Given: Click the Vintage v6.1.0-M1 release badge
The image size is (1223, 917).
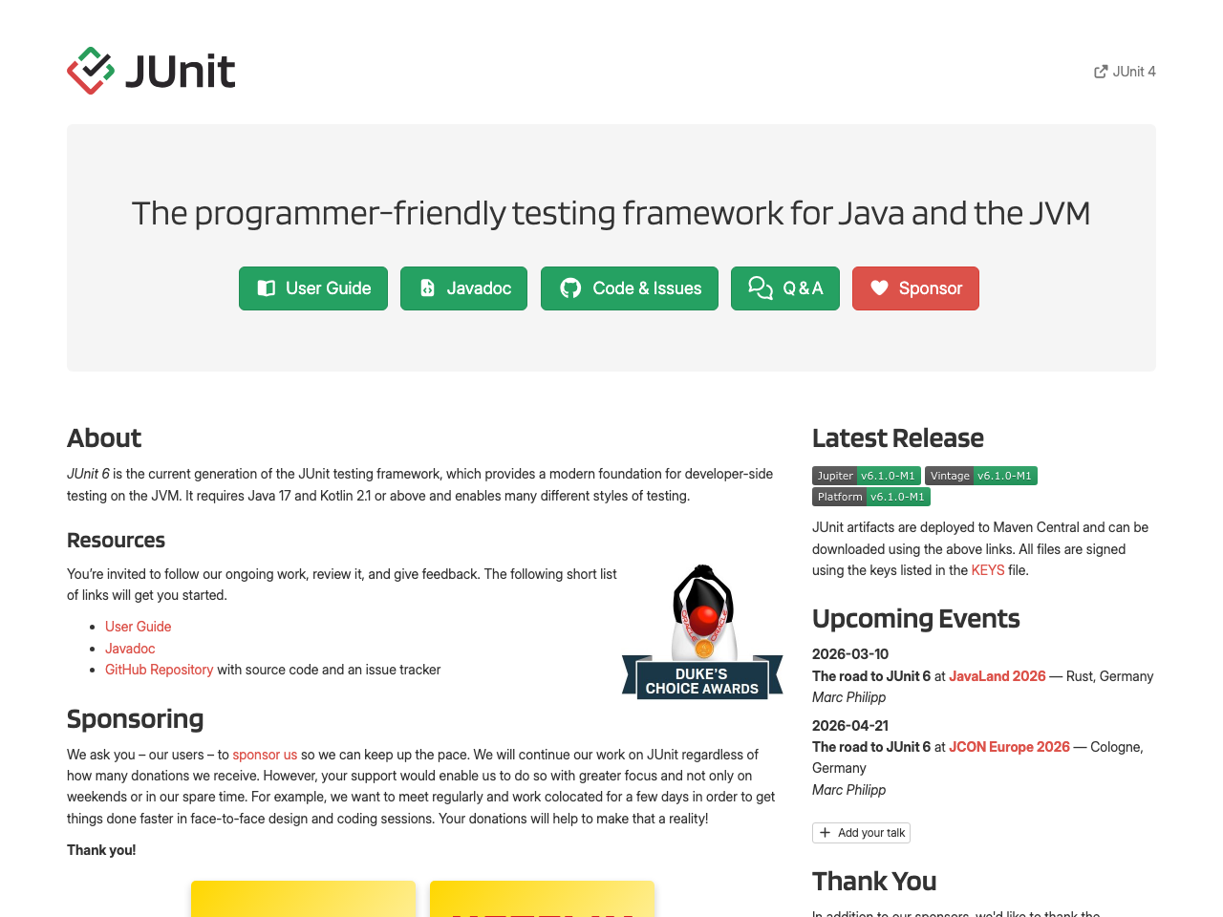Looking at the screenshot, I should pos(980,476).
